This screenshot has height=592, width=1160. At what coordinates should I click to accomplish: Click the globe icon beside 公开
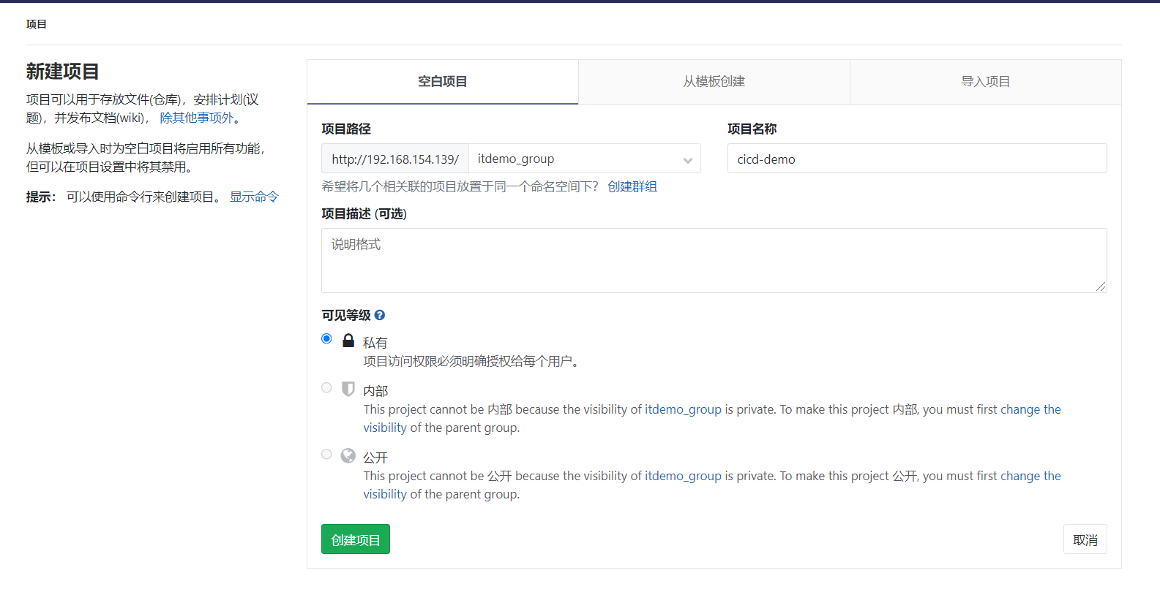[348, 455]
